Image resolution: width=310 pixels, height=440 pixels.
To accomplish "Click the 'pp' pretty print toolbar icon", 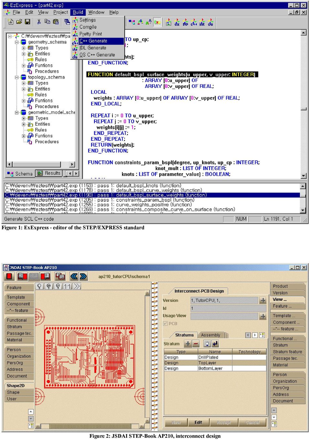I will (x=185, y=22).
